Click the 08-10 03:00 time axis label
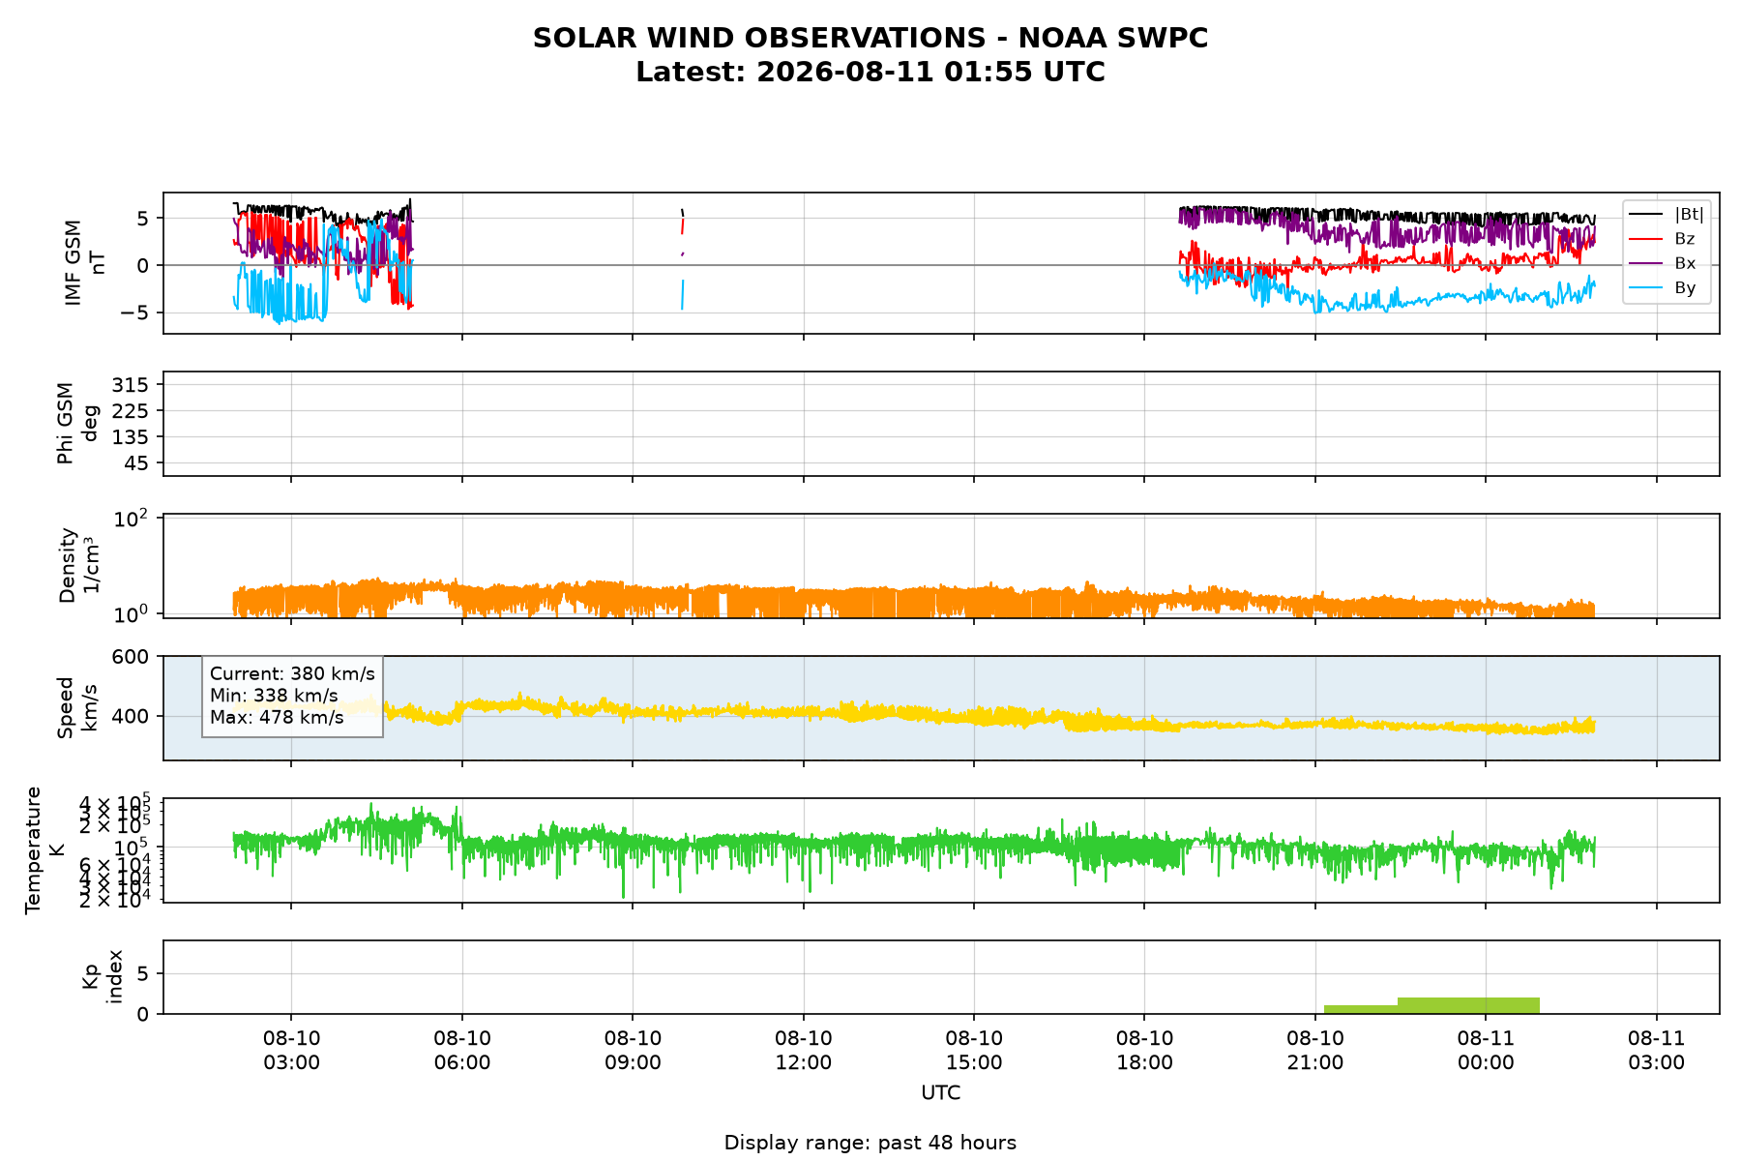 291,1051
